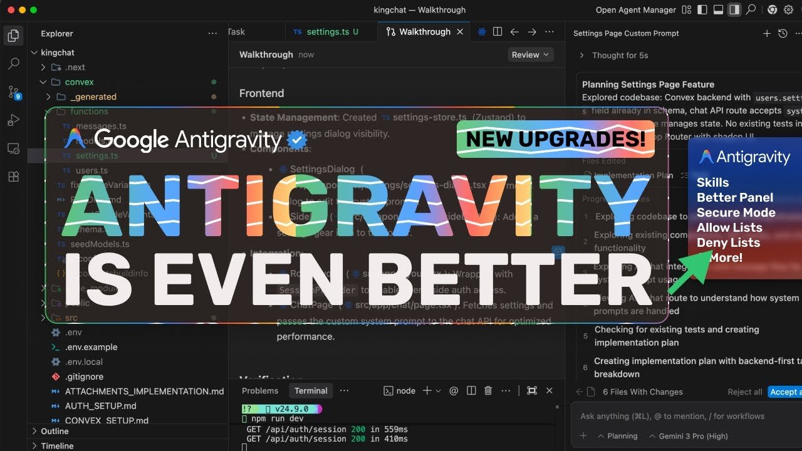Open settings gear in the title bar
The image size is (802, 451).
click(x=788, y=10)
